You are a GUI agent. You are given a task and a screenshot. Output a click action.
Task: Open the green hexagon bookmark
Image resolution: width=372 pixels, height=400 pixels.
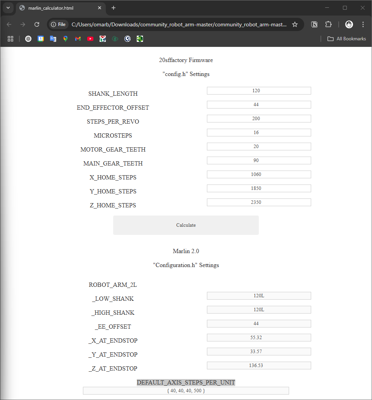pos(140,39)
